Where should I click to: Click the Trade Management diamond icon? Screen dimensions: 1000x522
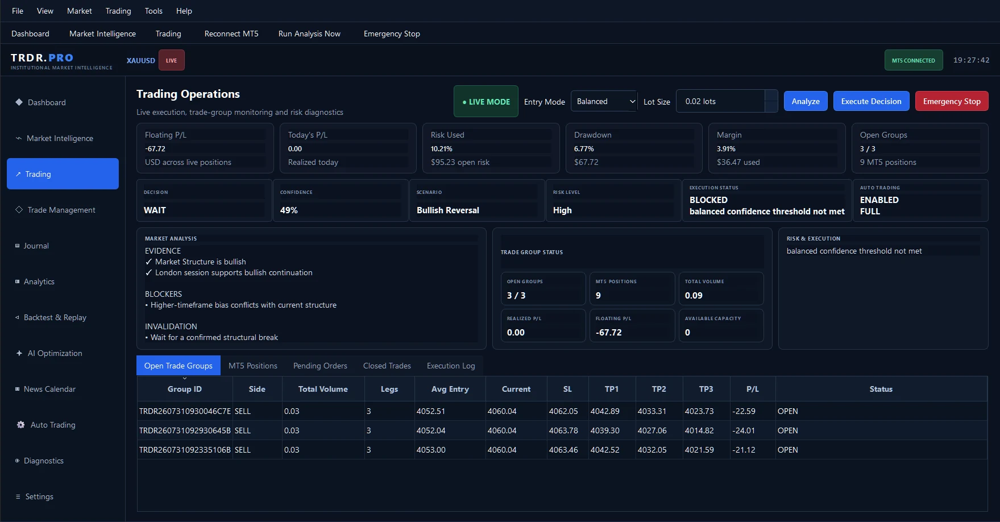point(19,210)
